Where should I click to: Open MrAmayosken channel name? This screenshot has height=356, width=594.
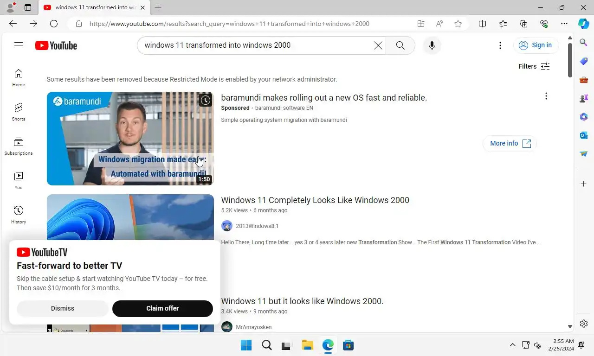(x=254, y=327)
